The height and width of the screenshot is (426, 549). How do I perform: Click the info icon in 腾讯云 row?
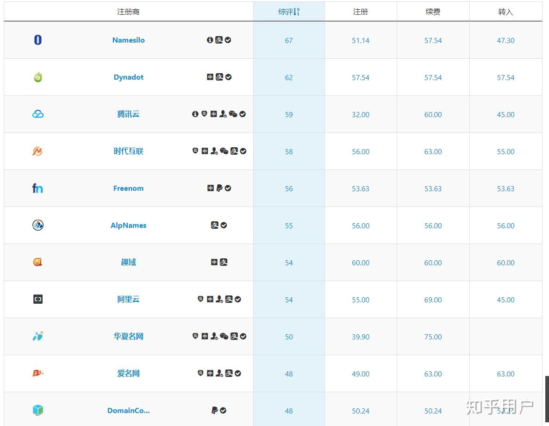click(195, 114)
